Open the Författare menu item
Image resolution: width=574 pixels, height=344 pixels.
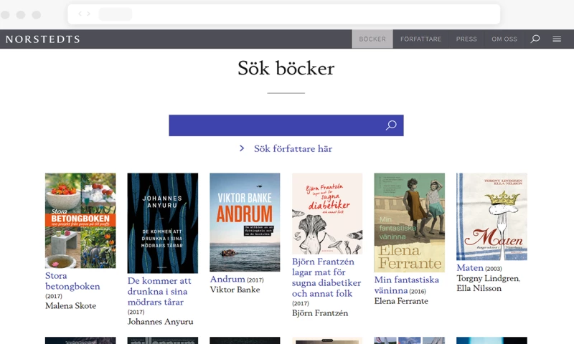click(x=420, y=39)
